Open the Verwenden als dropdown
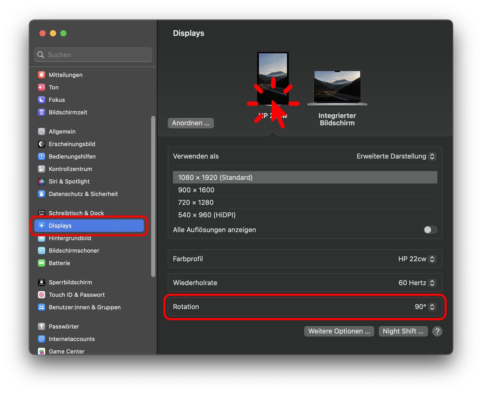 point(395,156)
